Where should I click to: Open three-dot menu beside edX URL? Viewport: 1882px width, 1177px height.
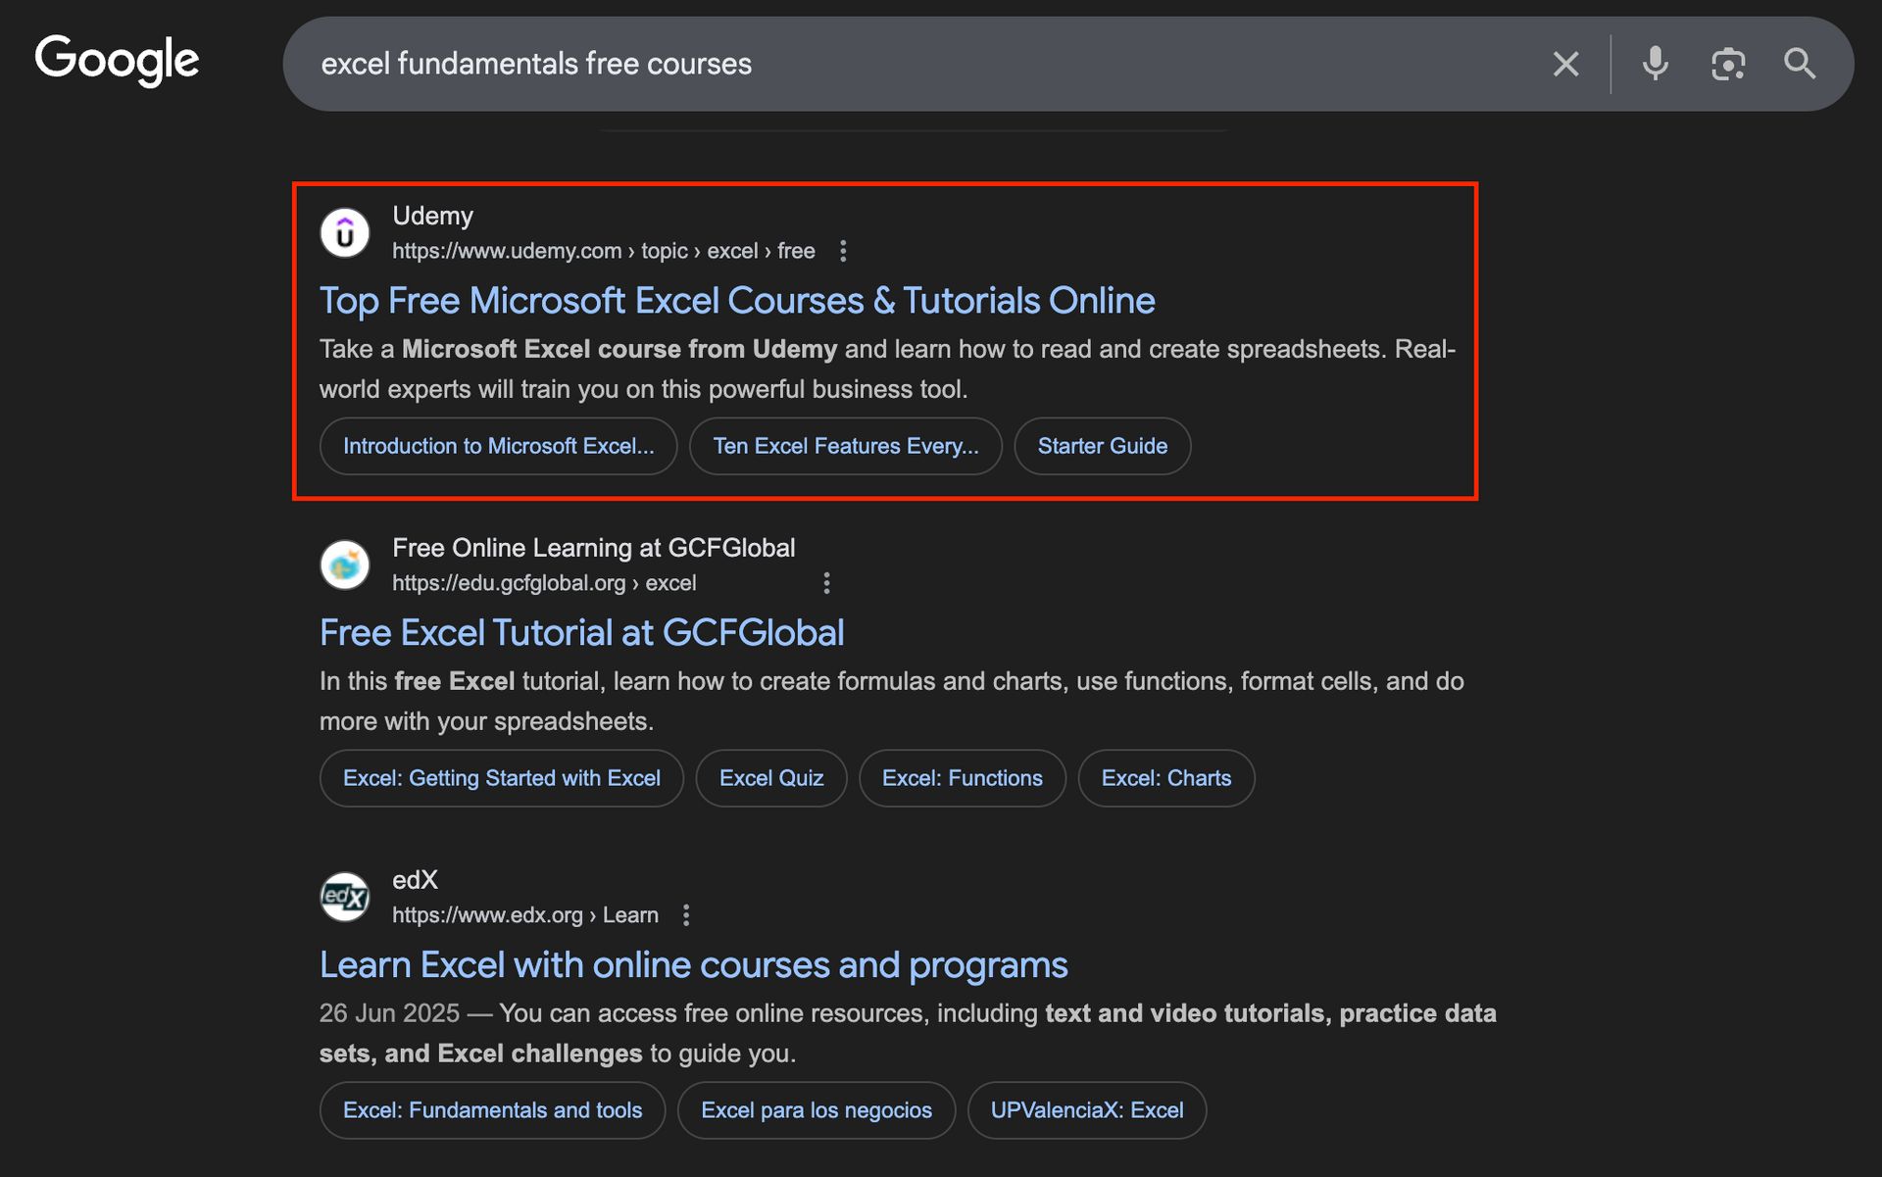(x=686, y=915)
